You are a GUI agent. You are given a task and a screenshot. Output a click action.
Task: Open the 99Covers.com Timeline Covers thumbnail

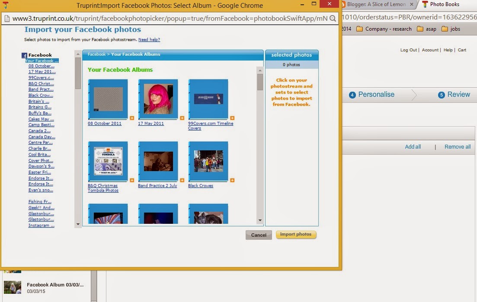point(208,99)
